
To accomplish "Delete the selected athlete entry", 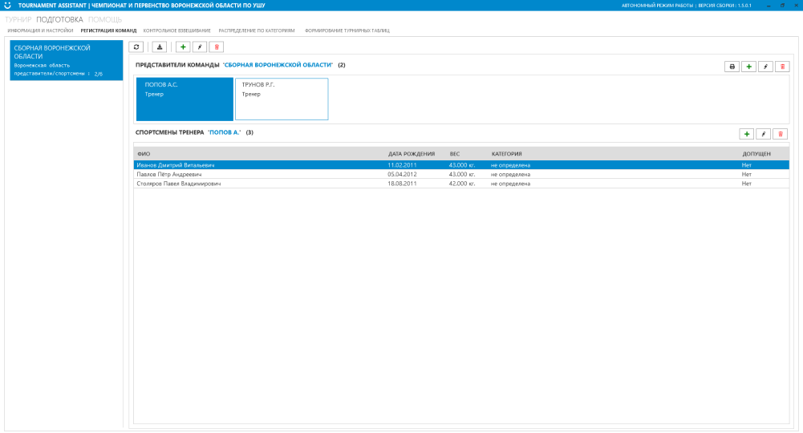I will click(x=781, y=134).
